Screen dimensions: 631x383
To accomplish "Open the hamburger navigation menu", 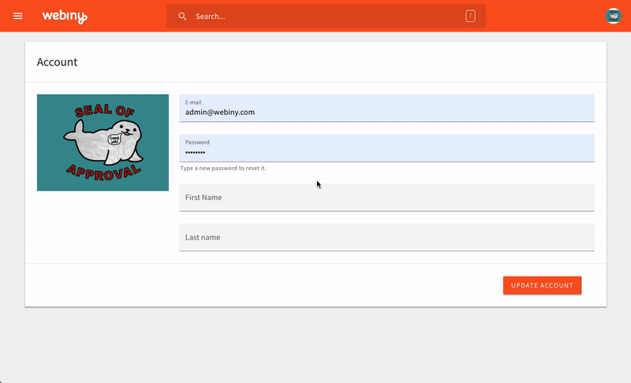I will pyautogui.click(x=17, y=16).
